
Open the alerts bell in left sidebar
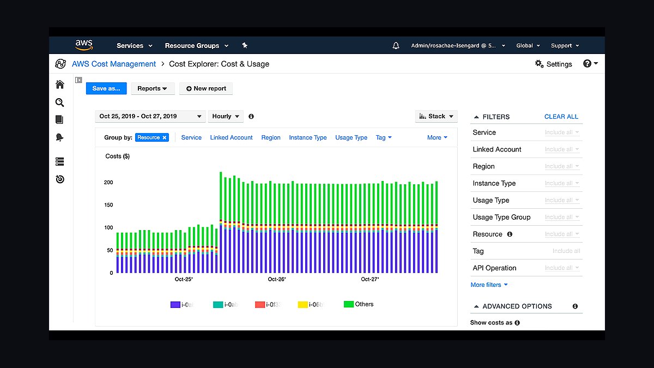(60, 137)
